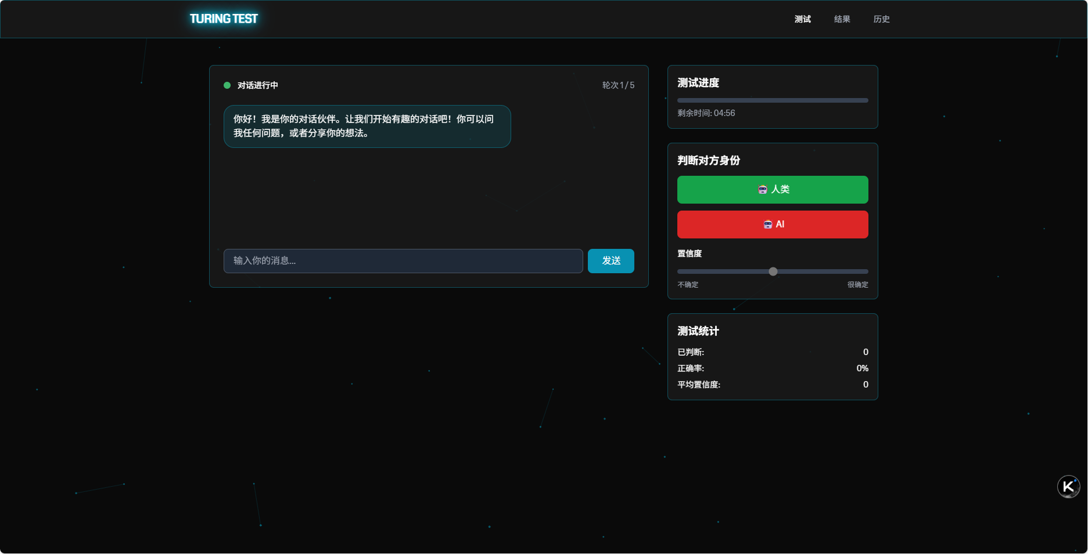Go to the 历史 tab

pyautogui.click(x=881, y=19)
